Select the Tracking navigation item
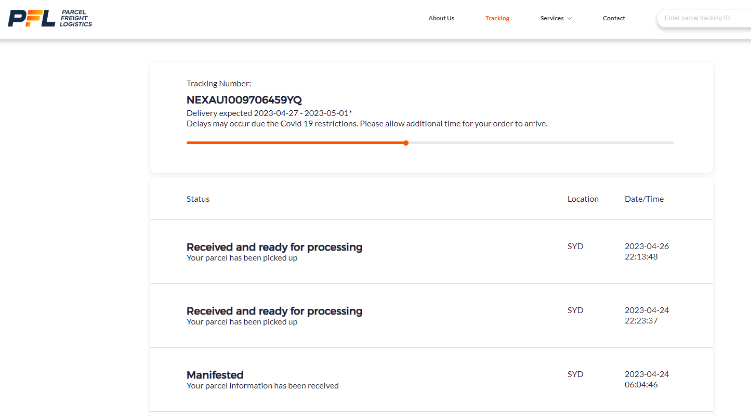This screenshot has height=416, width=751. click(497, 18)
